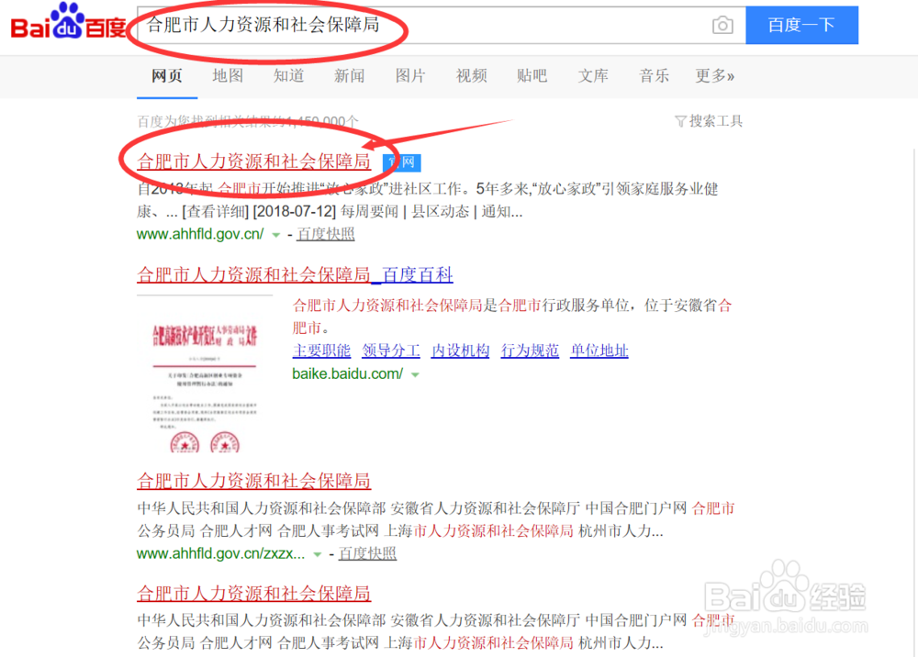
Task: Open 内设机构 sublink
Action: pos(460,351)
